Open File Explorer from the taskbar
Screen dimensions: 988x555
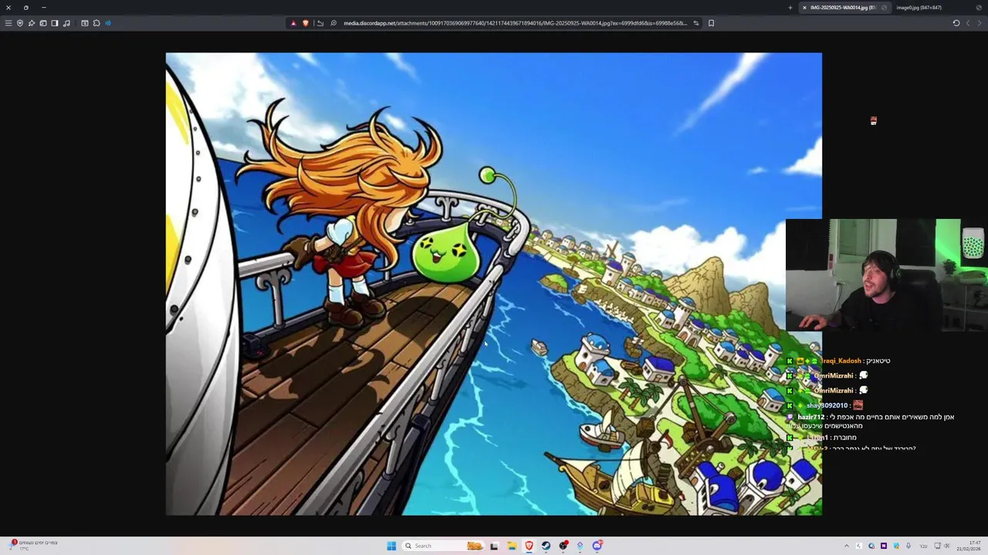(512, 546)
